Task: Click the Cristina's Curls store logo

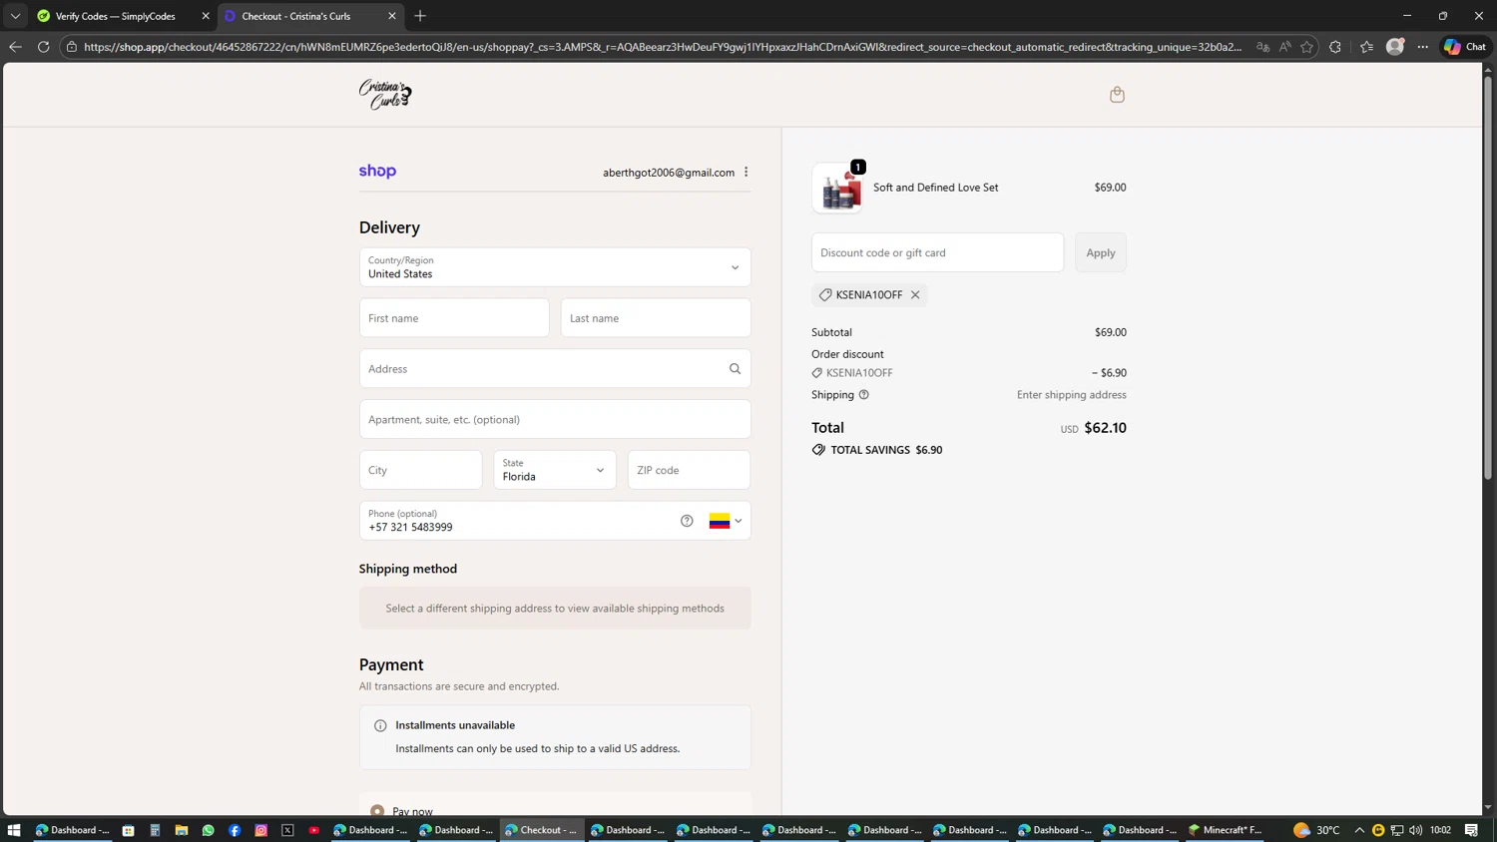Action: click(x=385, y=94)
